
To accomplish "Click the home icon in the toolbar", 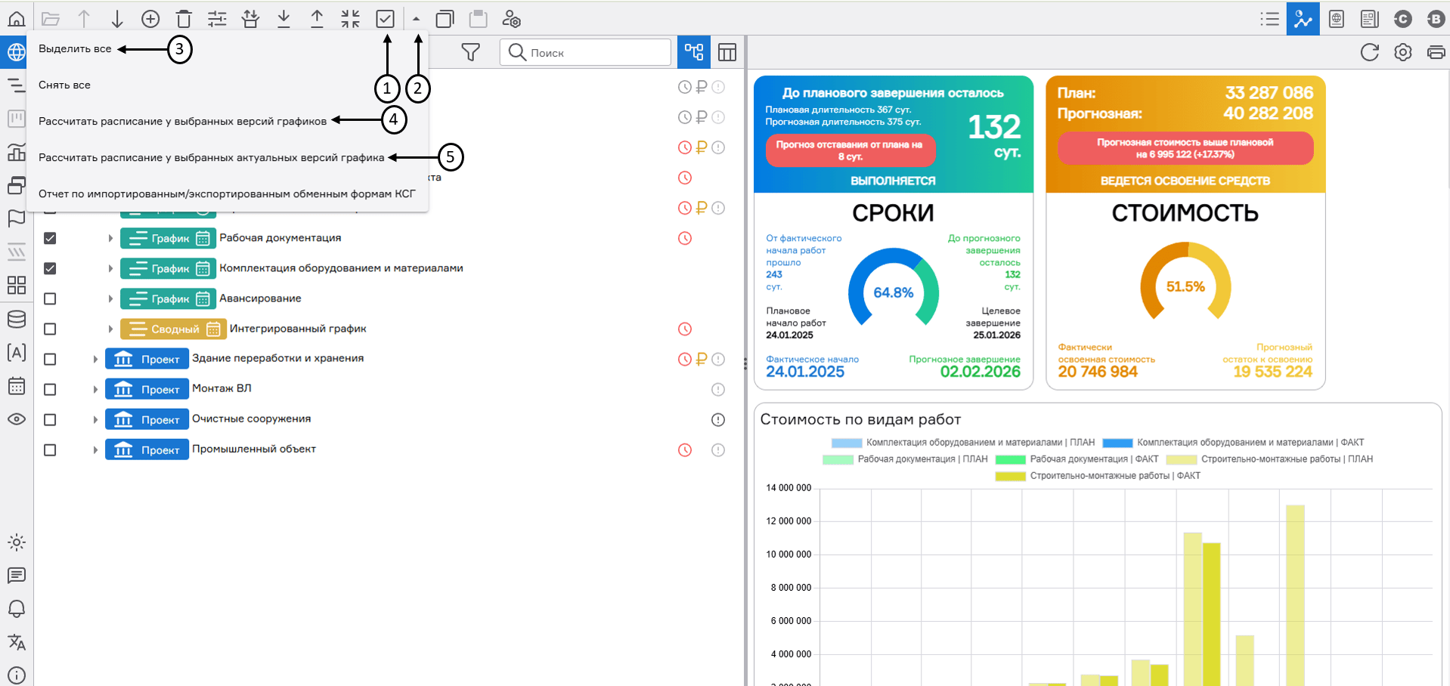I will coord(16,19).
